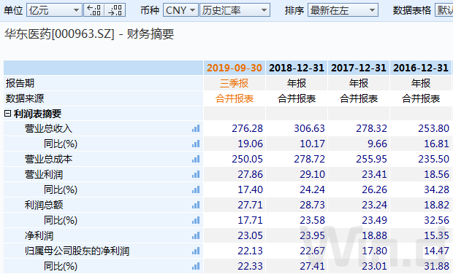453x274 pixels.
Task: Select the 2019-09-30 column header
Action: [235, 68]
